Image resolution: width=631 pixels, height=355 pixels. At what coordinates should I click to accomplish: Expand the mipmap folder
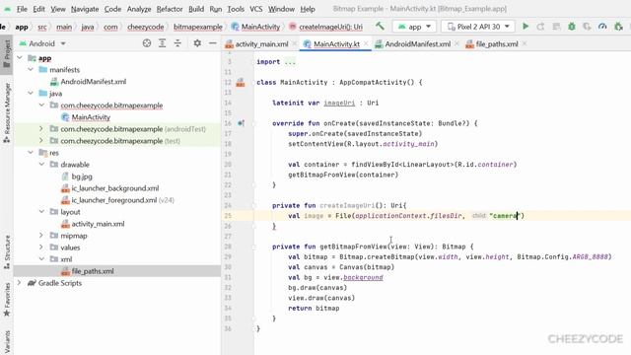tap(41, 236)
